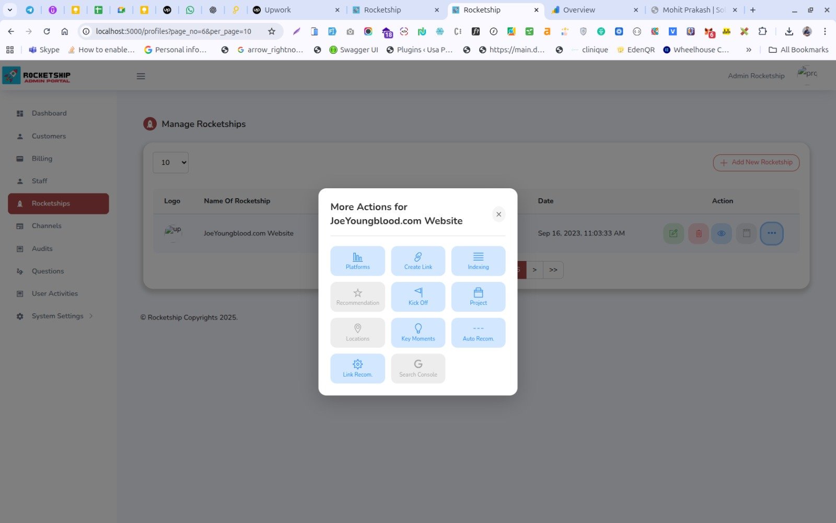The width and height of the screenshot is (836, 523).
Task: Close the More Actions dialog
Action: coord(498,214)
